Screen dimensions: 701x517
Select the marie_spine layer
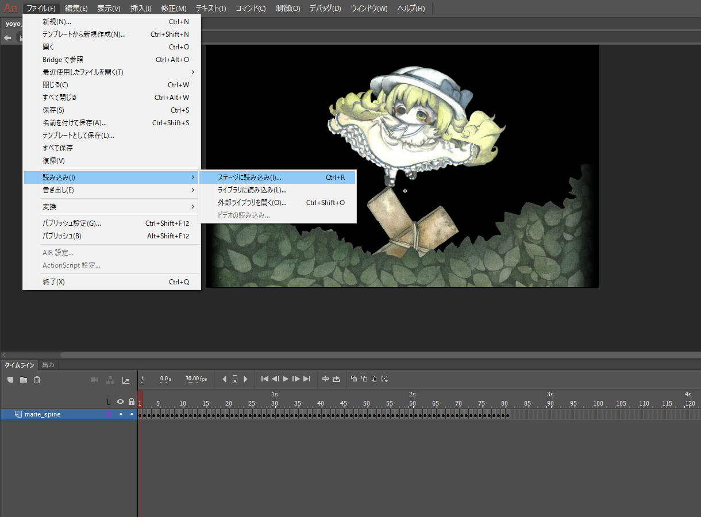tap(43, 414)
